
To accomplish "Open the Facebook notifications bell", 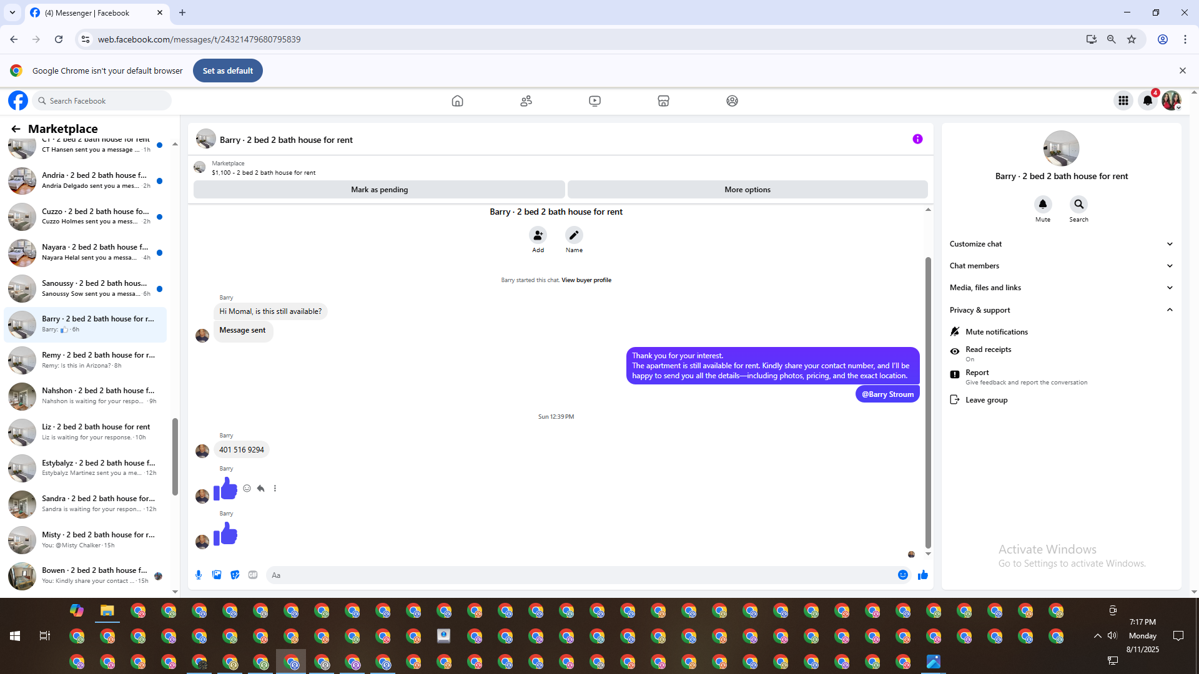I will click(1147, 100).
